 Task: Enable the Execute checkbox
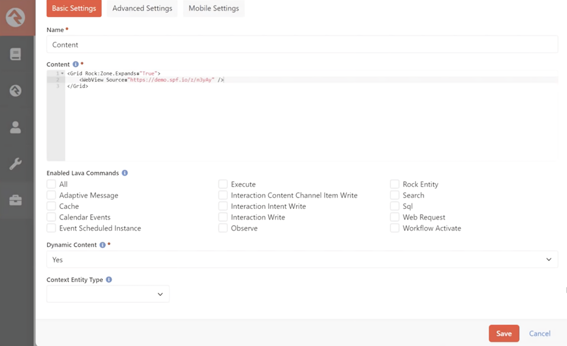[223, 184]
